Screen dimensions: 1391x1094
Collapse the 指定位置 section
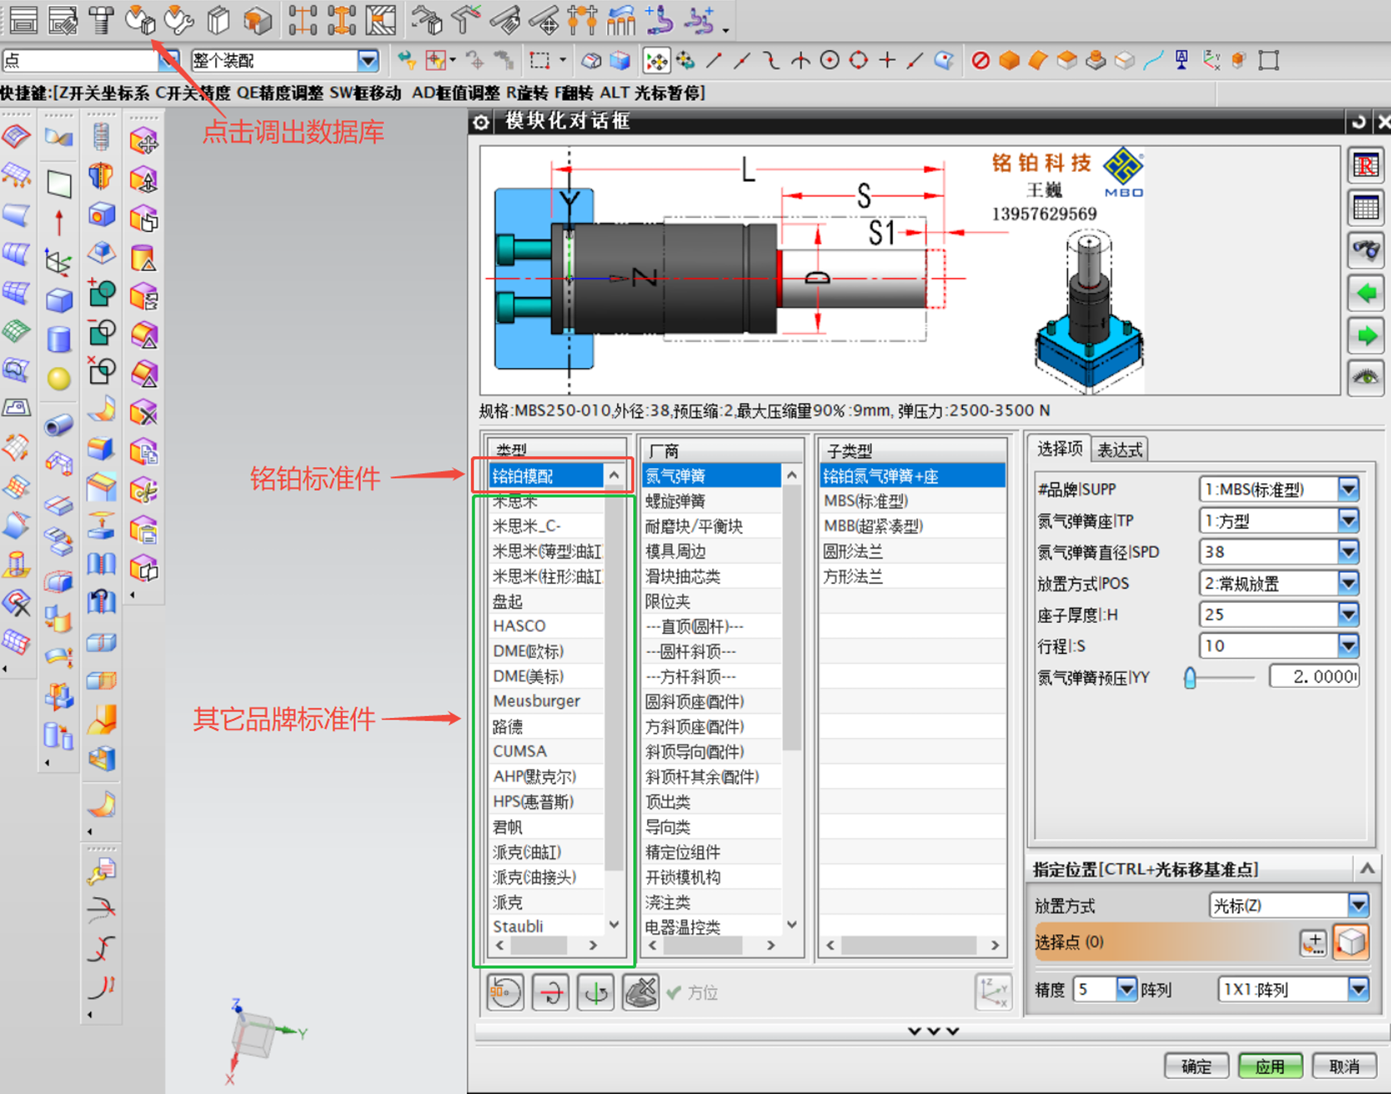[x=1367, y=868]
